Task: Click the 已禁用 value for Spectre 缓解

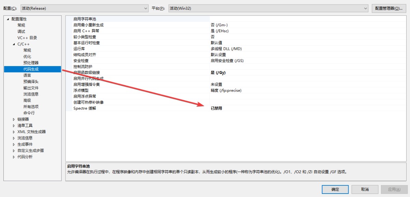Action: pos(216,108)
